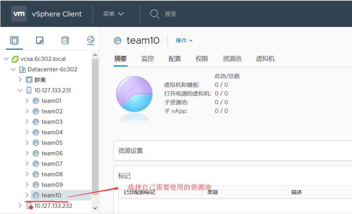Click tree scrollbar down arrow
The image size is (352, 214).
[95, 208]
